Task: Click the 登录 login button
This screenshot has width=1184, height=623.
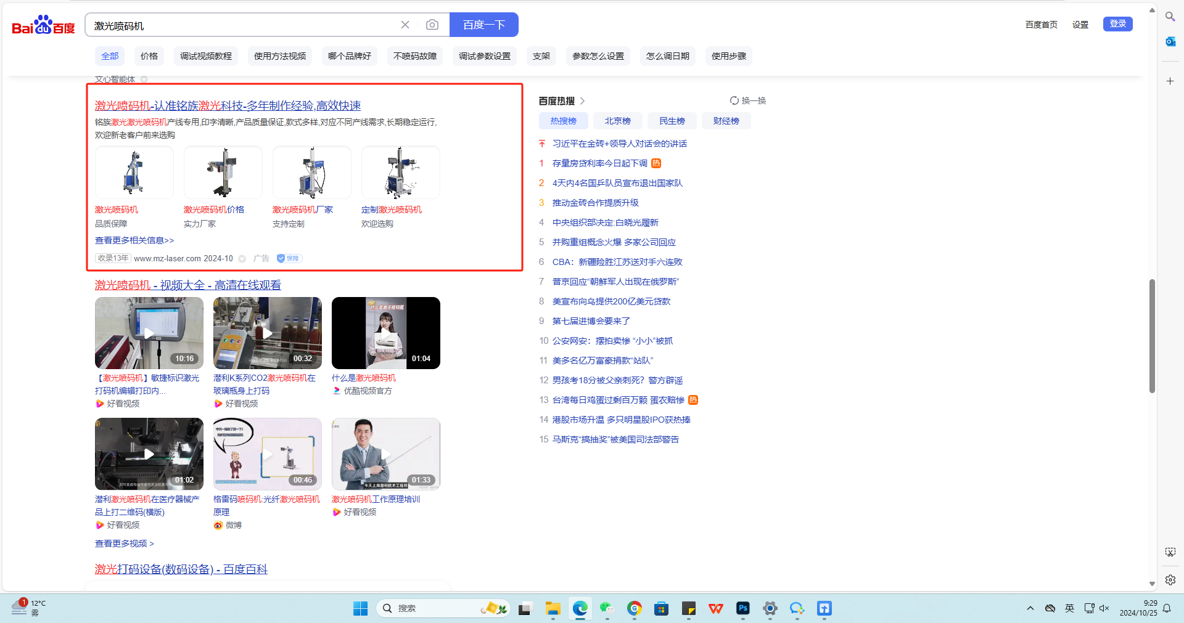Action: point(1117,24)
